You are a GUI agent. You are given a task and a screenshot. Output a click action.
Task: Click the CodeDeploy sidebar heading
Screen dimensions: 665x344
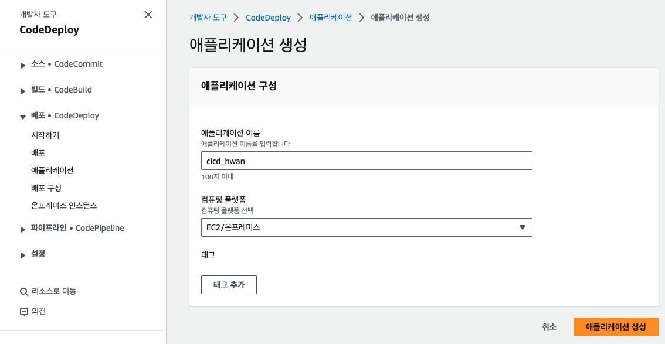coord(49,30)
